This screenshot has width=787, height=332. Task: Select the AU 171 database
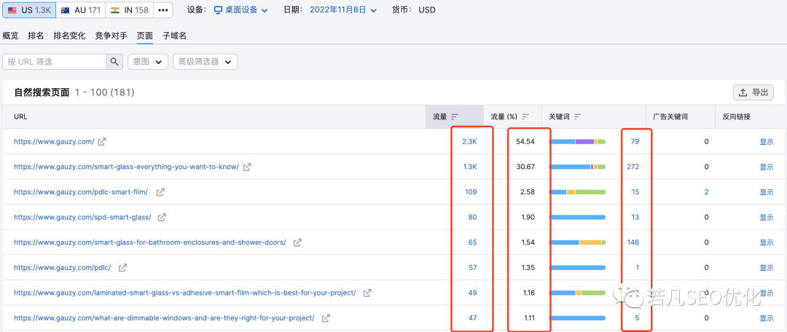(81, 10)
